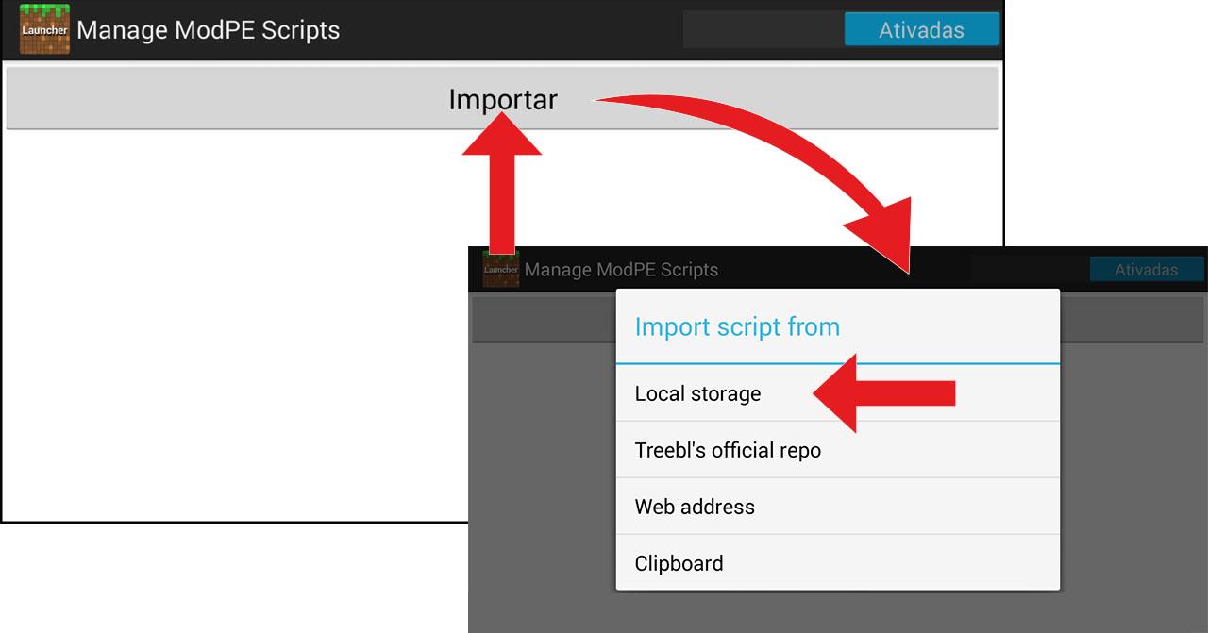
Task: Toggle the blue Ativadas switch in top bar
Action: point(920,29)
